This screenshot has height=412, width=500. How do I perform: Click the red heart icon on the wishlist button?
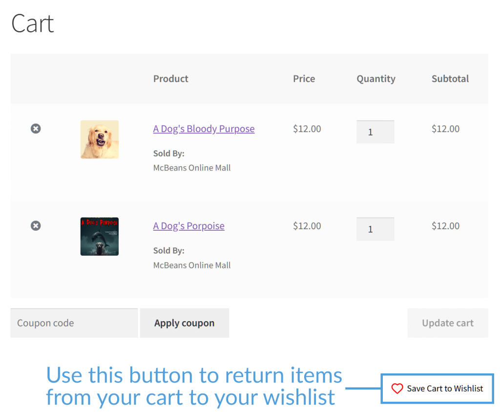[397, 389]
